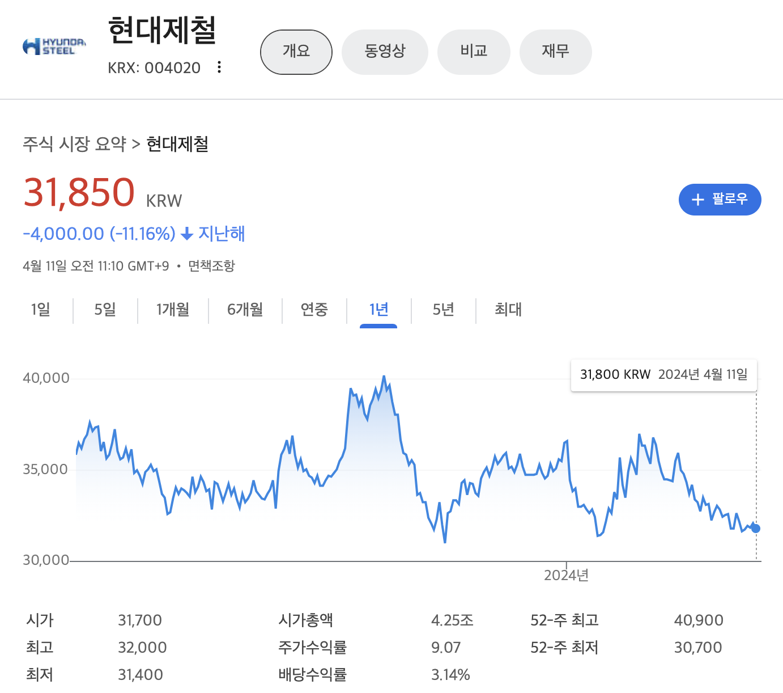783x693 pixels.
Task: Click the 35,000 y-axis label
Action: [x=45, y=470]
